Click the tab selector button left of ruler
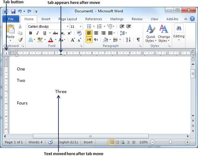The image size is (198, 156). click(x=6, y=53)
